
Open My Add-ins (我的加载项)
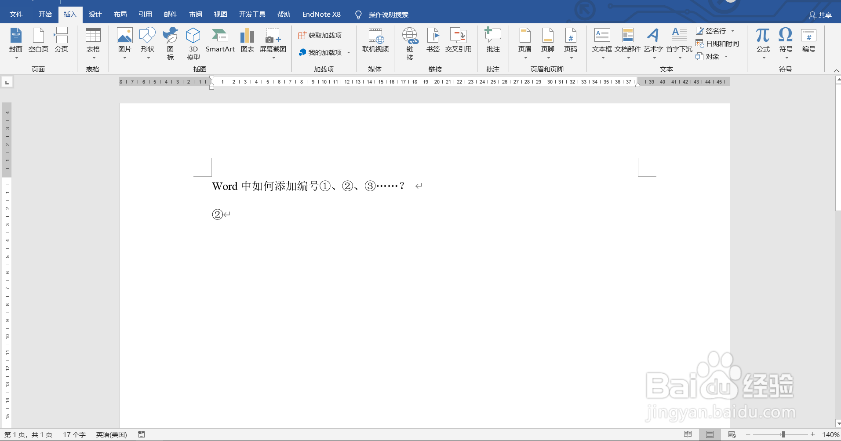tap(320, 52)
